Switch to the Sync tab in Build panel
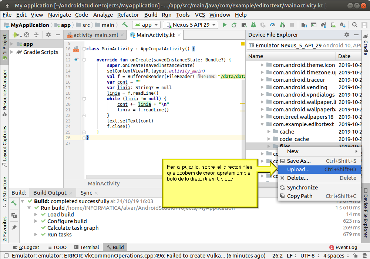The image size is (370, 259). coord(86,193)
